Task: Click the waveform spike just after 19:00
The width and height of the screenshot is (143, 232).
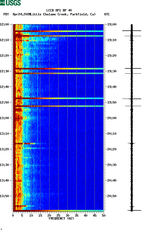Action: tap(132, 31)
